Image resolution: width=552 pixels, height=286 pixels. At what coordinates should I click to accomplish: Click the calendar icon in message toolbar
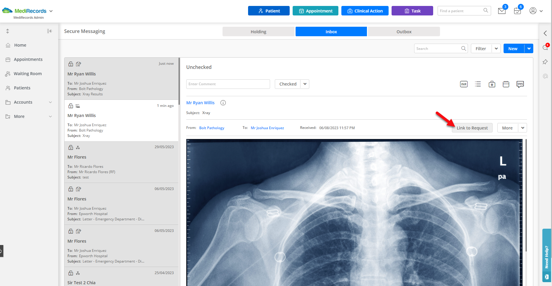(x=506, y=84)
